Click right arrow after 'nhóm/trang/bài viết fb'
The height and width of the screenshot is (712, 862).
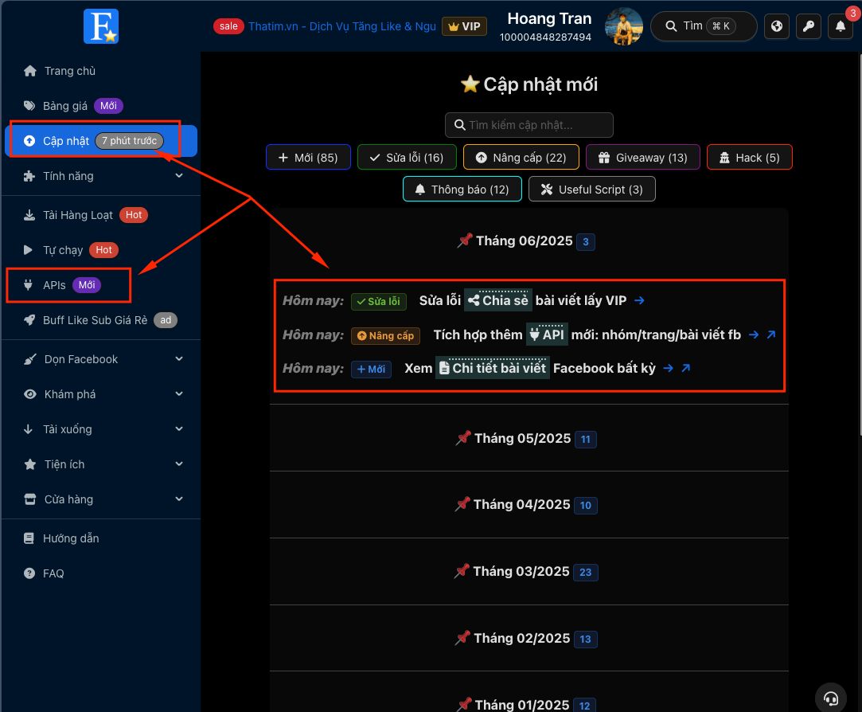(x=754, y=334)
